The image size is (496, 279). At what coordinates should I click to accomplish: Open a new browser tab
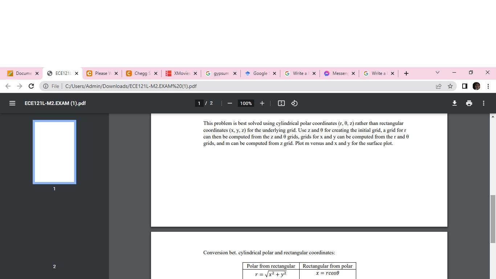[406, 73]
